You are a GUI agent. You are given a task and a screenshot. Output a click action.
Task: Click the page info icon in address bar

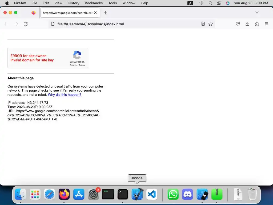tap(53, 24)
